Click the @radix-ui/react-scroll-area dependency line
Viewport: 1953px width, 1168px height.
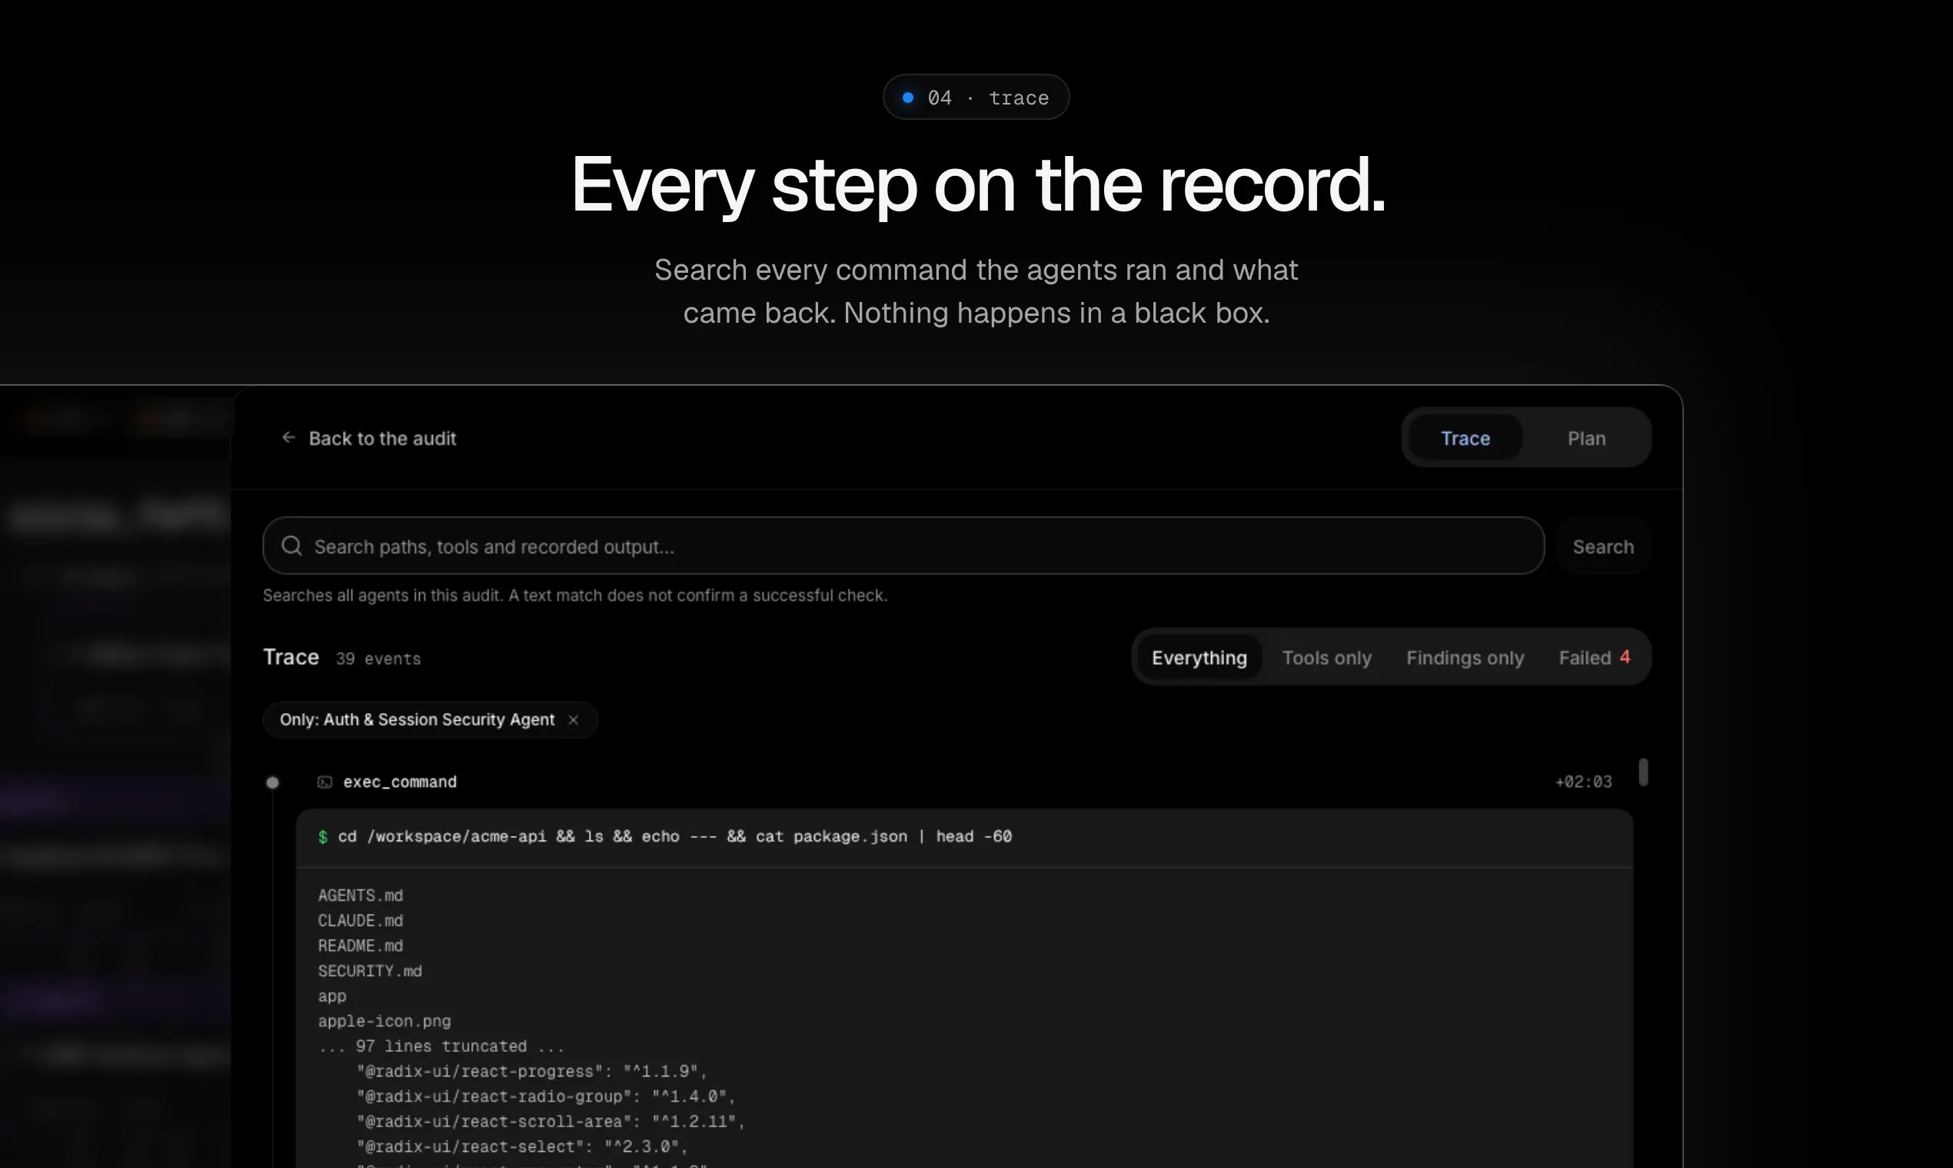click(551, 1122)
